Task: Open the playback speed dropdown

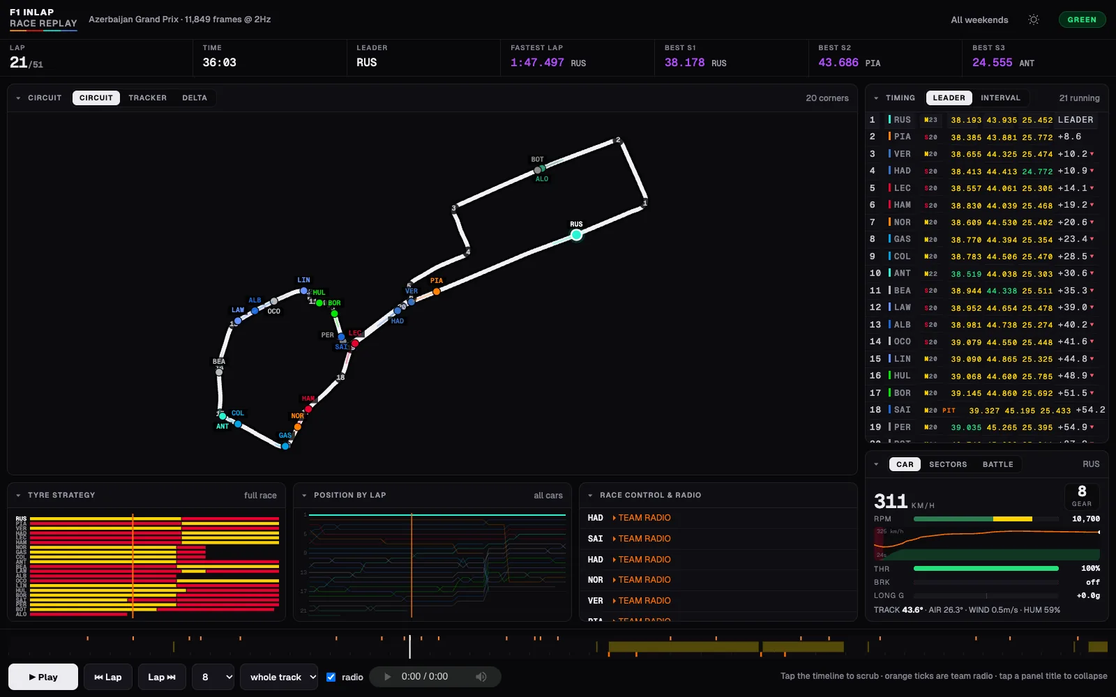Action: point(213,677)
